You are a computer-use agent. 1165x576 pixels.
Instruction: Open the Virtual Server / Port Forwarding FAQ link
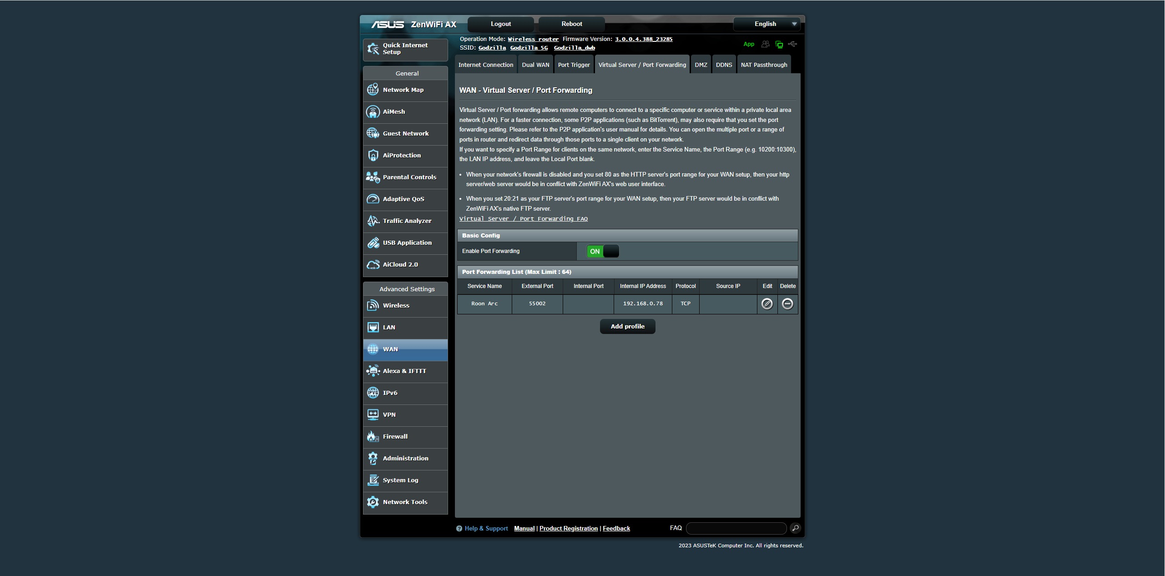(523, 219)
